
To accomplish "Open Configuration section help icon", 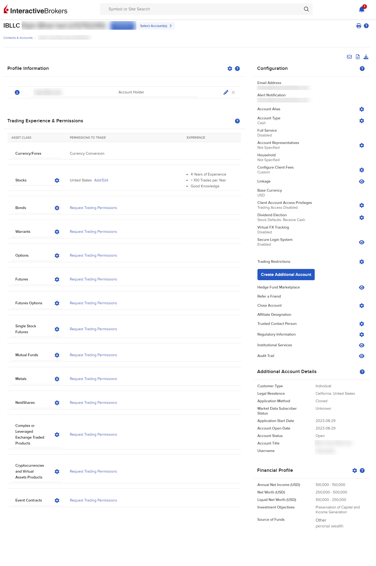I will pyautogui.click(x=362, y=69).
